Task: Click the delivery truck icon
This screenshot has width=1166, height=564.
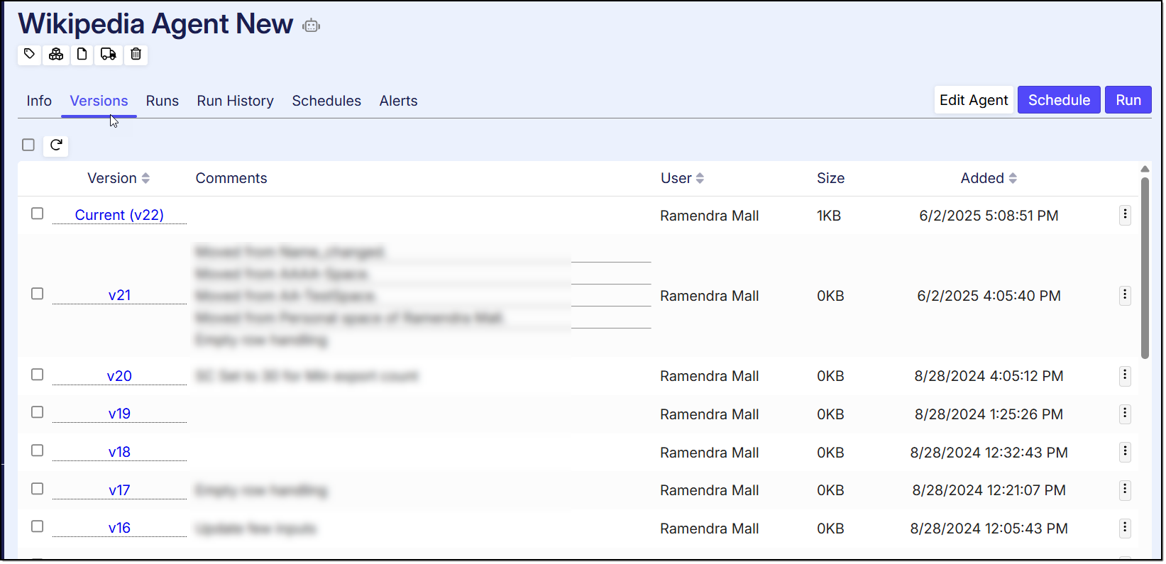Action: 109,54
